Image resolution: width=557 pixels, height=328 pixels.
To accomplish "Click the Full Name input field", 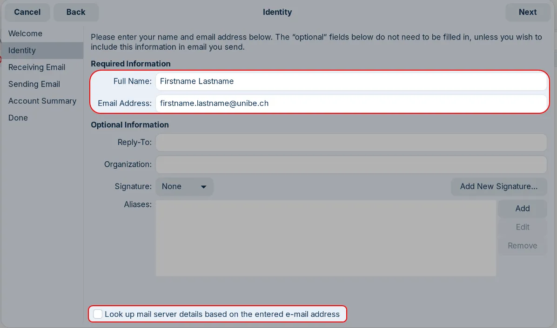I will click(x=351, y=81).
